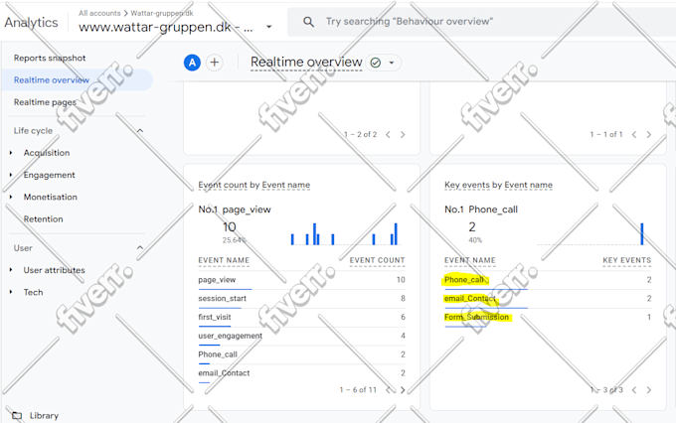This screenshot has width=676, height=423.
Task: Select Realtime overview in sidebar
Action: [52, 80]
